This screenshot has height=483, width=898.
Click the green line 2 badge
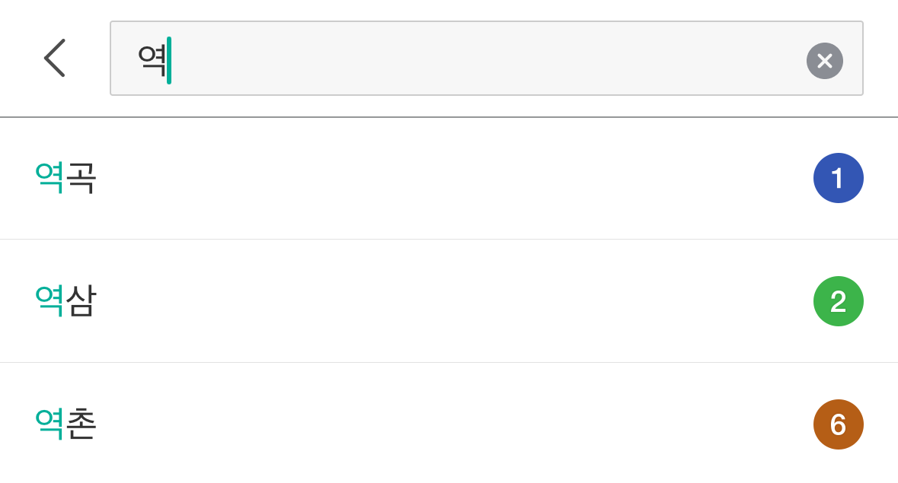[838, 301]
